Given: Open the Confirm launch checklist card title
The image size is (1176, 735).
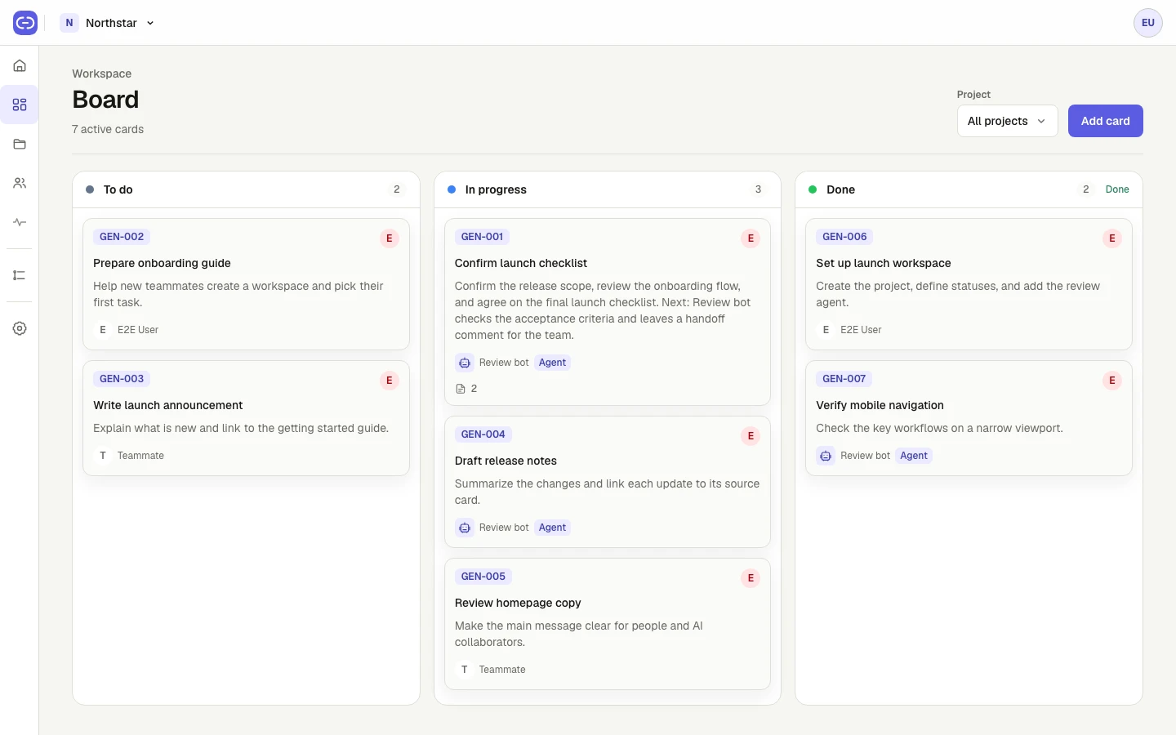Looking at the screenshot, I should pos(521,263).
